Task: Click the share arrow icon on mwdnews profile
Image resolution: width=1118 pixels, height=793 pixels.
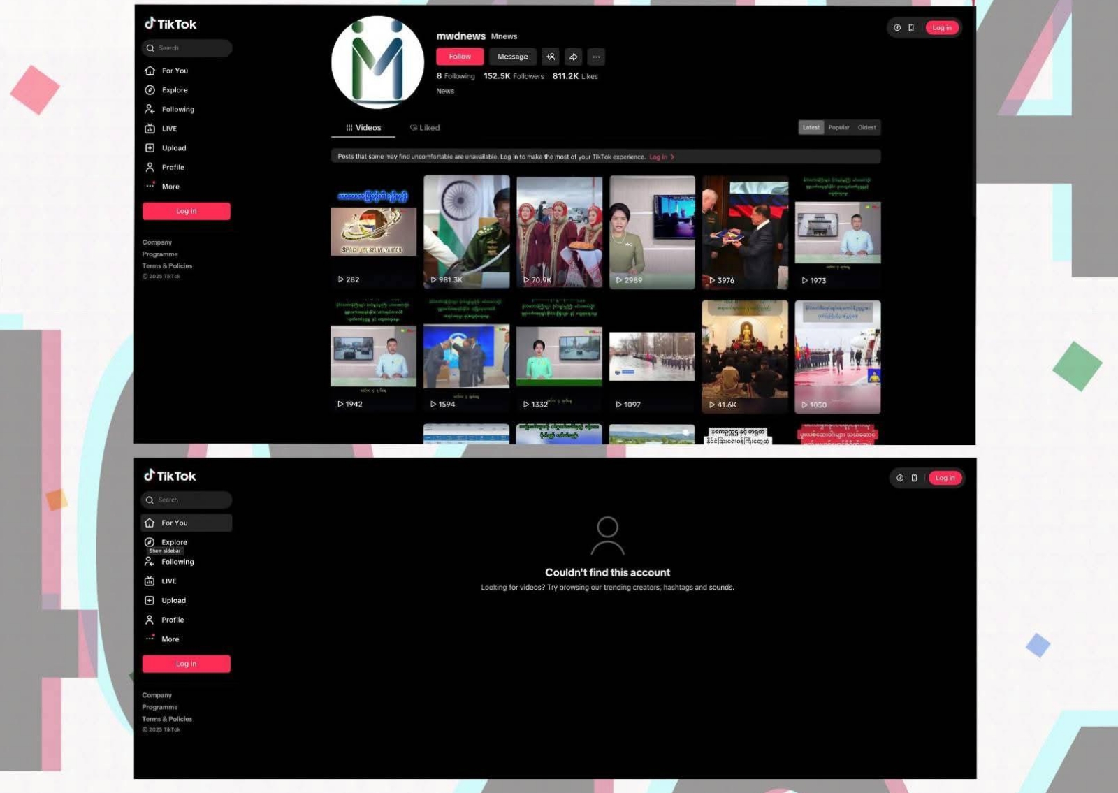Action: point(573,57)
